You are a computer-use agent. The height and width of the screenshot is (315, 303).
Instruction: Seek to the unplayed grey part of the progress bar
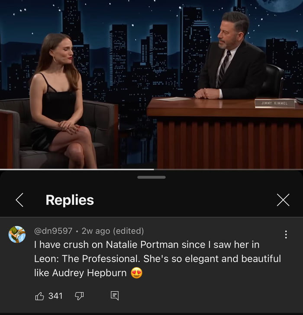[229, 169]
